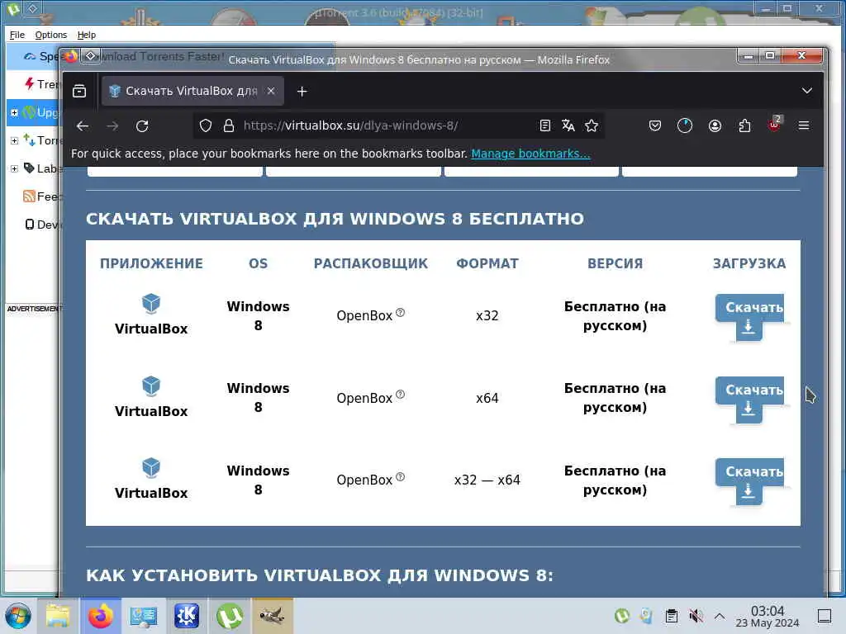The height and width of the screenshot is (634, 846).
Task: Click VirtualBox cube icon in x64 row
Action: [151, 386]
